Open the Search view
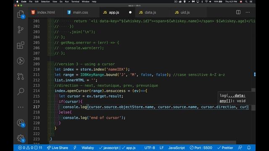The height and width of the screenshot is (151, 269). click(x=21, y=91)
